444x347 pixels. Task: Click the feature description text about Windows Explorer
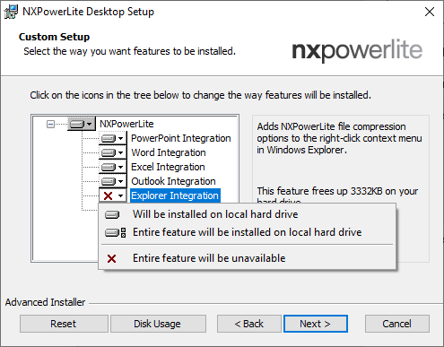click(x=339, y=138)
